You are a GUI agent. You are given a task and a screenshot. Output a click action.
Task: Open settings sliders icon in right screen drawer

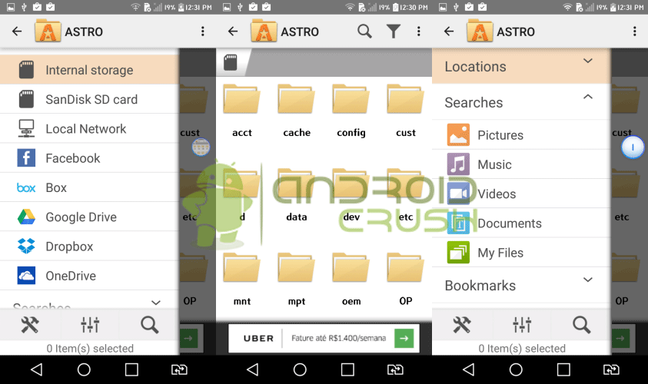(522, 325)
